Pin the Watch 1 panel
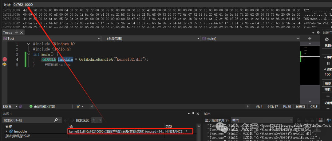 coord(193,114)
